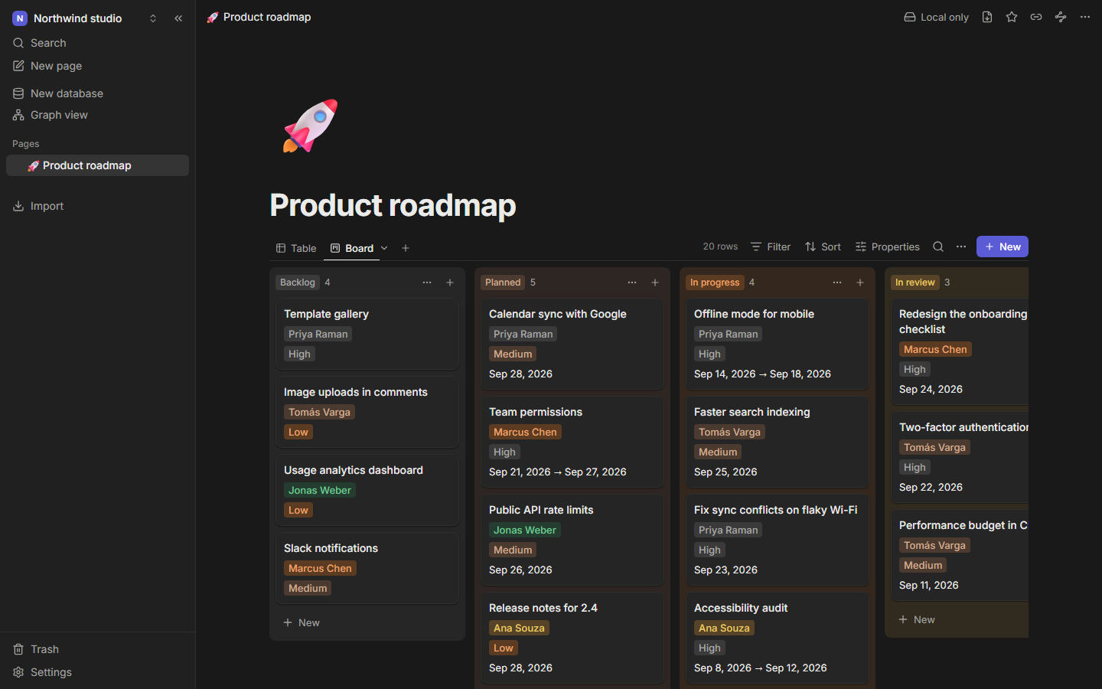1102x689 pixels.
Task: Open the database toolbar ellipsis menu
Action: tap(961, 247)
